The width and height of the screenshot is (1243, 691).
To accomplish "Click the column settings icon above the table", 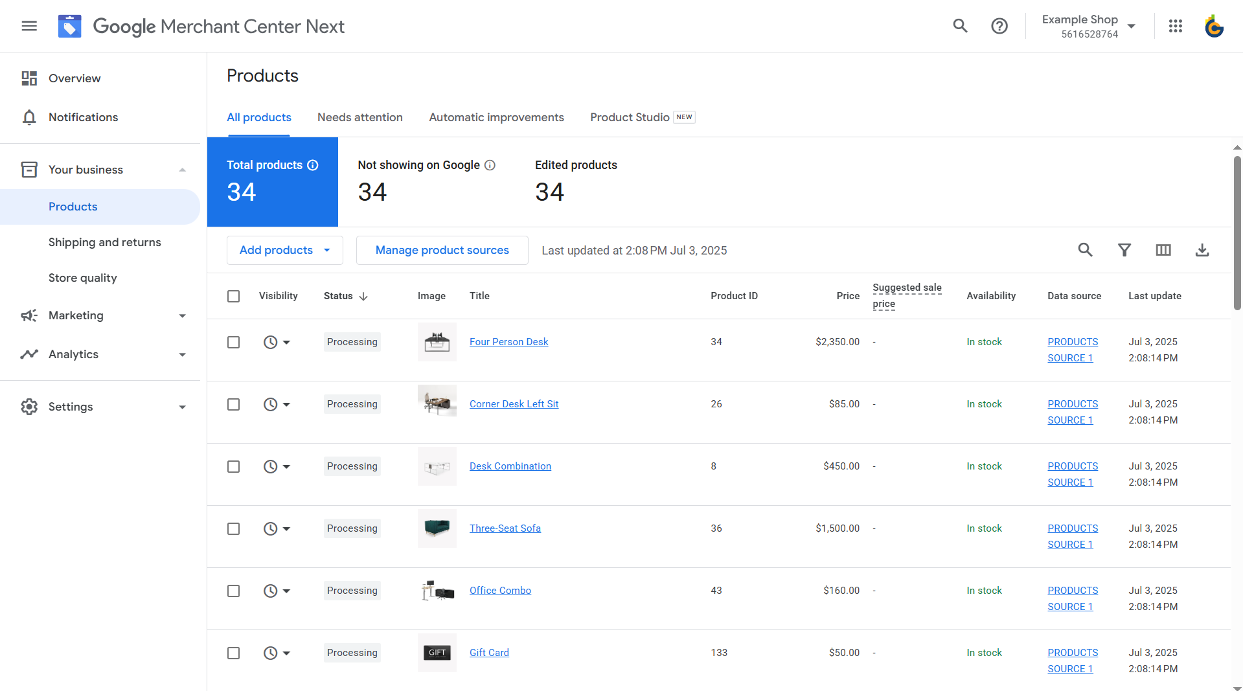I will pyautogui.click(x=1163, y=250).
